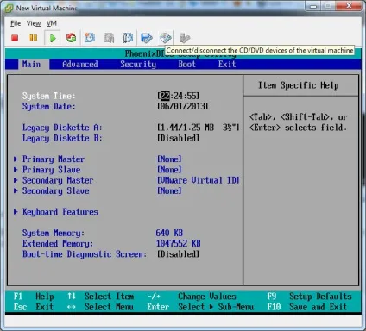The height and width of the screenshot is (331, 366).
Task: Click the Legacy Diskette B label
Action: [x=62, y=138]
